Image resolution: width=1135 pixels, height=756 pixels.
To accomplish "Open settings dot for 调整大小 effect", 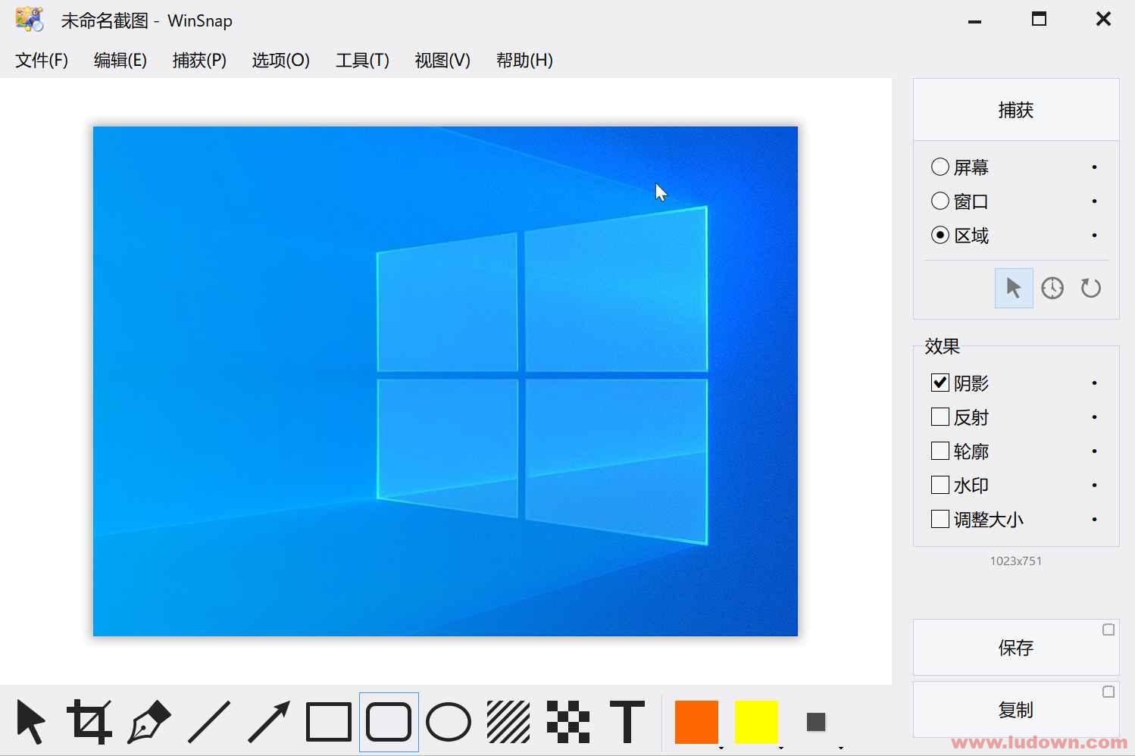I will coord(1095,519).
